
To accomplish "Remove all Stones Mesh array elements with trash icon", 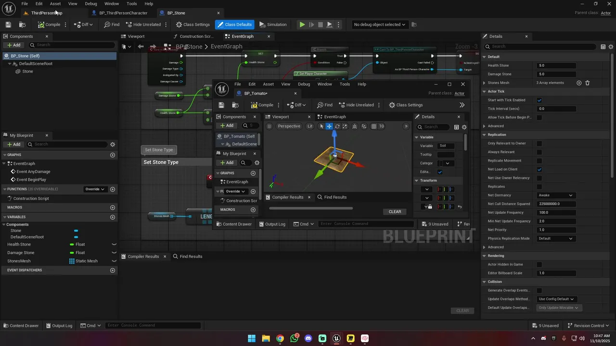I will tap(587, 83).
